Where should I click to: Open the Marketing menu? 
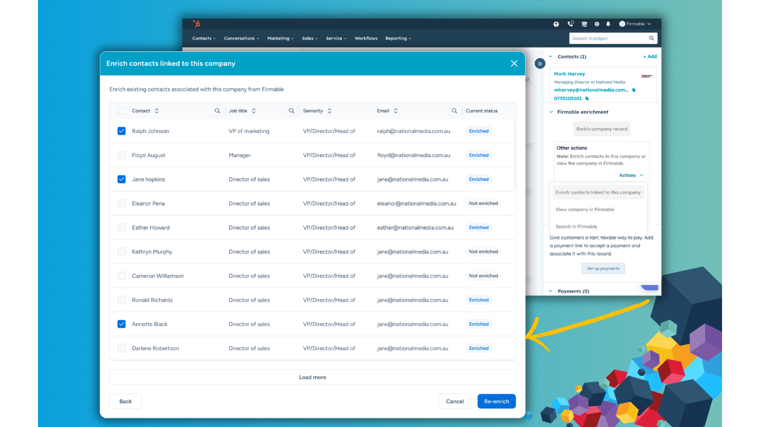pyautogui.click(x=280, y=38)
